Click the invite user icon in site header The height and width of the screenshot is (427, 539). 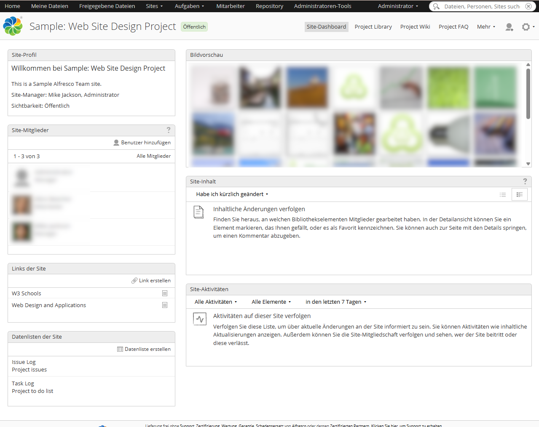(x=509, y=27)
